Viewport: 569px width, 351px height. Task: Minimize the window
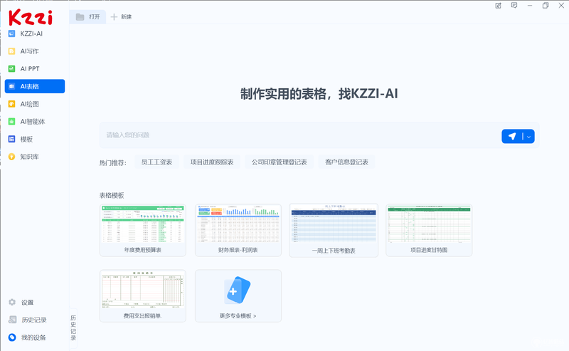point(530,6)
